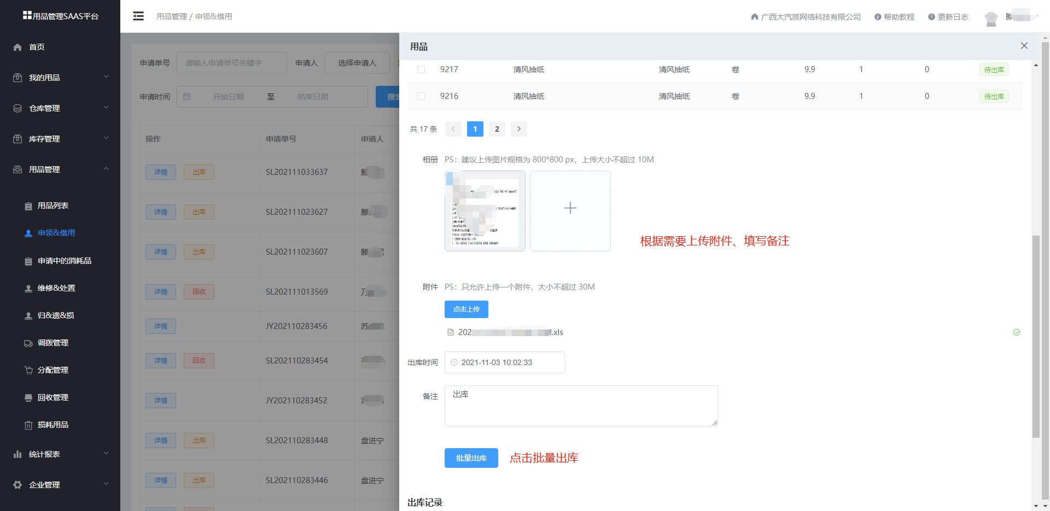Click the 申领&借用 person icon
Image resolution: width=1050 pixels, height=511 pixels.
pos(28,233)
